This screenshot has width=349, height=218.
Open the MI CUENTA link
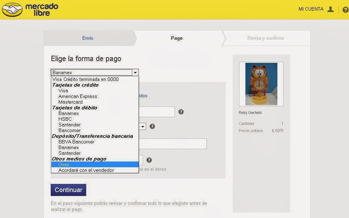coord(311,9)
